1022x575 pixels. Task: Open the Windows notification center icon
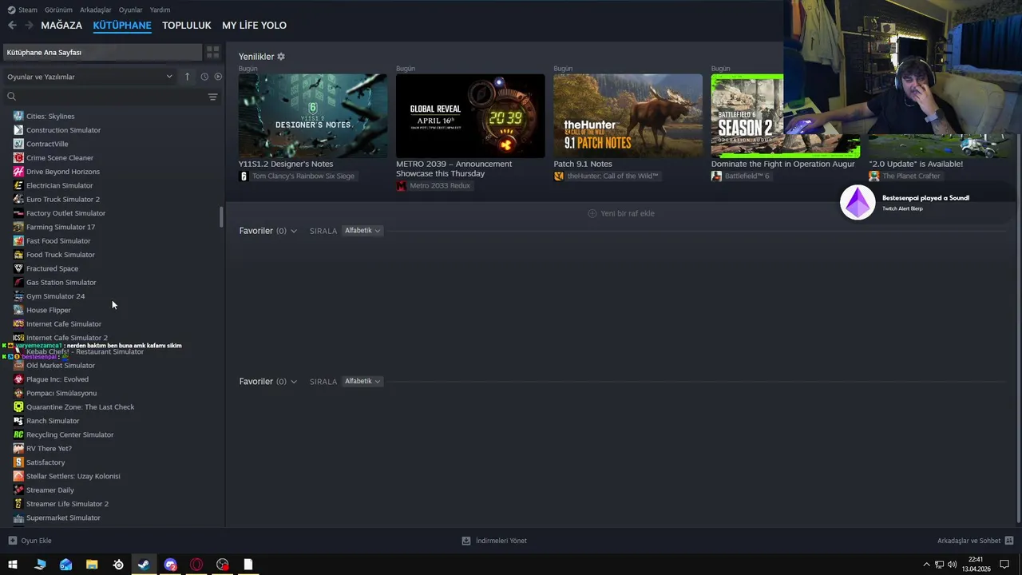click(1004, 565)
